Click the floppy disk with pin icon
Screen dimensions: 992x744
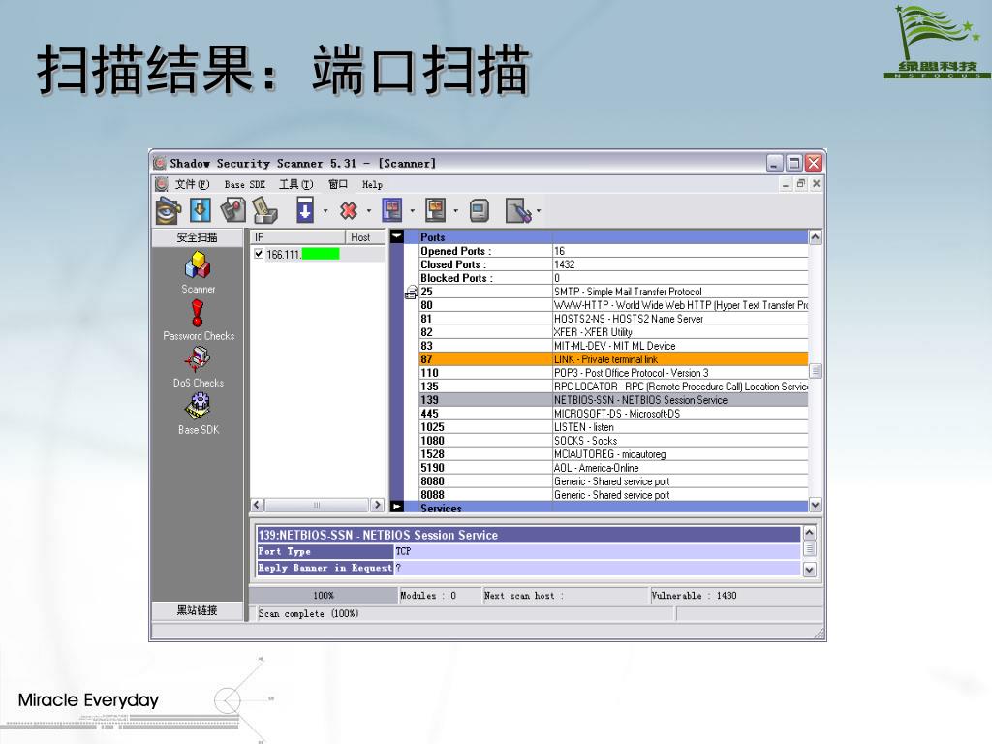click(232, 210)
